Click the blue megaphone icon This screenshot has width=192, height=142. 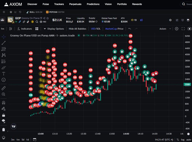(x=141, y=20)
